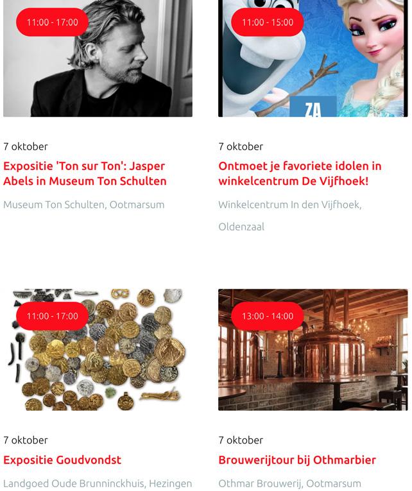Click the 11:00 - 15:00 time badge
Screen dimensions: 412x491
268,22
